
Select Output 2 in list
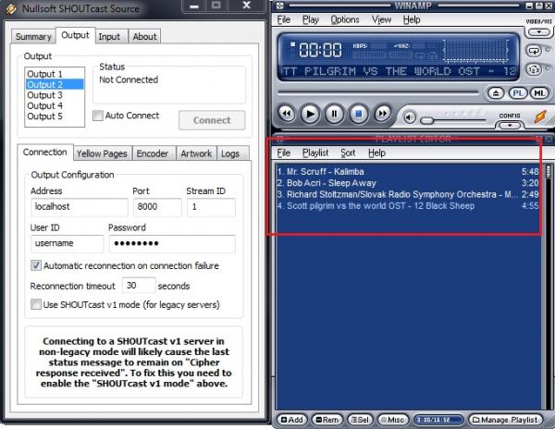pyautogui.click(x=55, y=84)
